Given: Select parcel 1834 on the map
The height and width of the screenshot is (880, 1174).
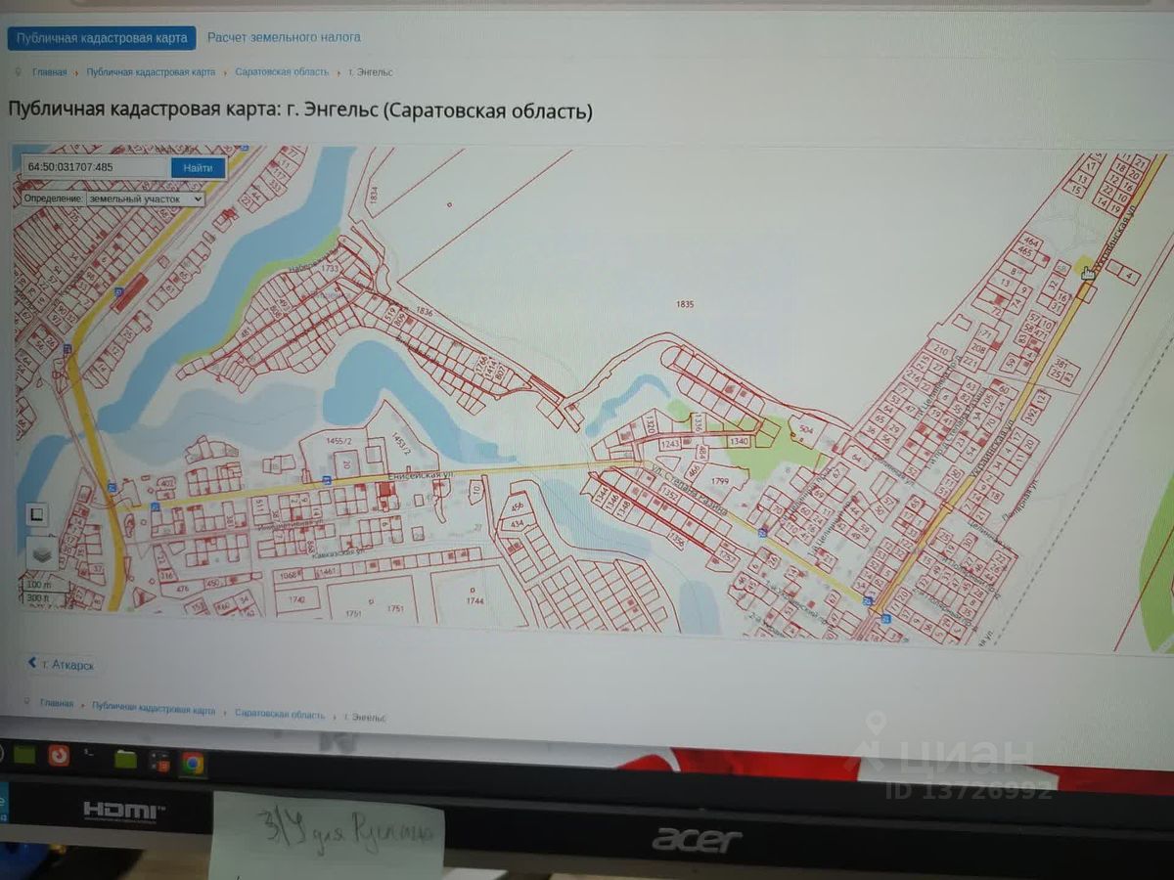Looking at the screenshot, I should click(x=373, y=195).
